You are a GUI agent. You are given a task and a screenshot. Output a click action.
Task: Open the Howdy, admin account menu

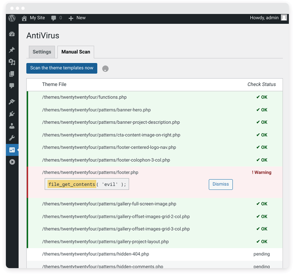264,18
